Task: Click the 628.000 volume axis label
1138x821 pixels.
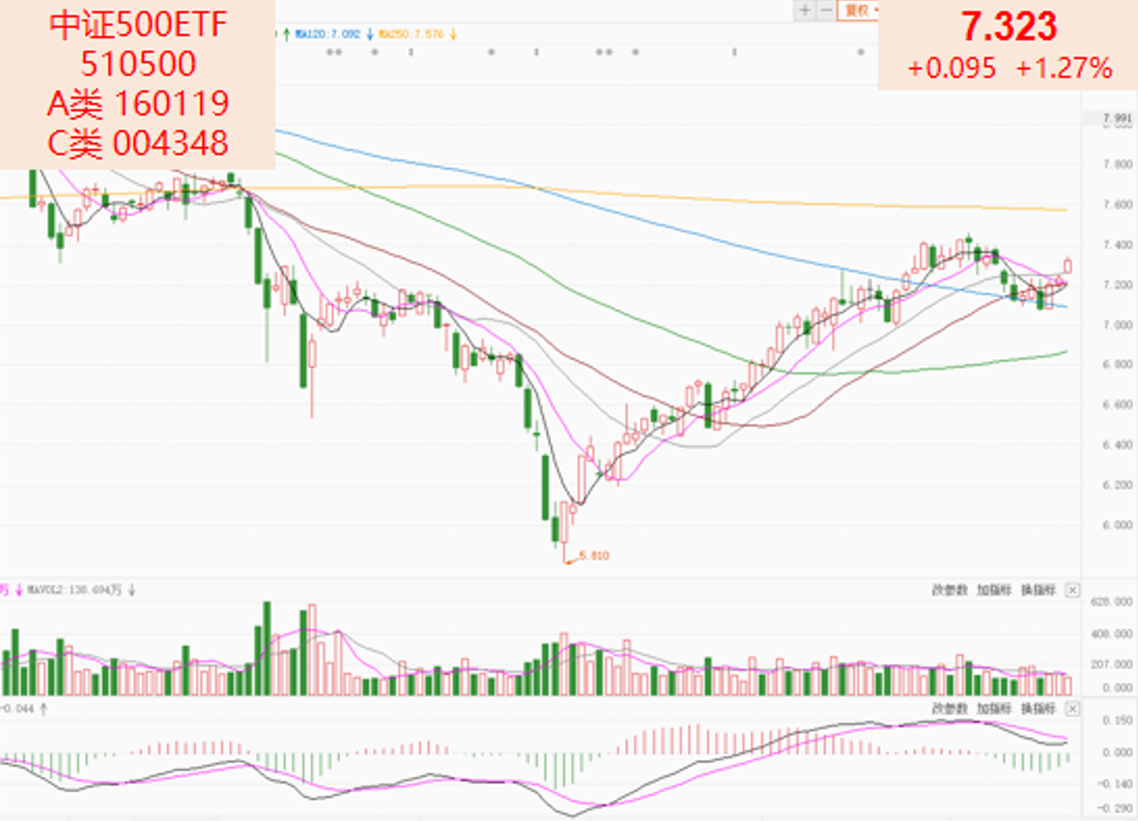Action: [x=1112, y=602]
